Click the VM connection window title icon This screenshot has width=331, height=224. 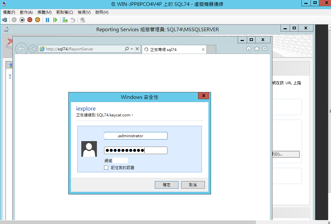click(4, 4)
